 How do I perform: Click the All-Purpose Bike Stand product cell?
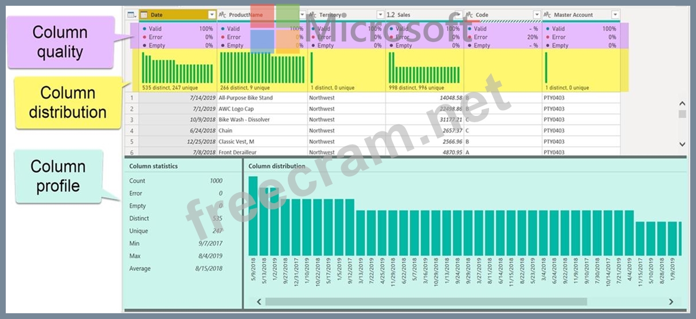point(245,98)
